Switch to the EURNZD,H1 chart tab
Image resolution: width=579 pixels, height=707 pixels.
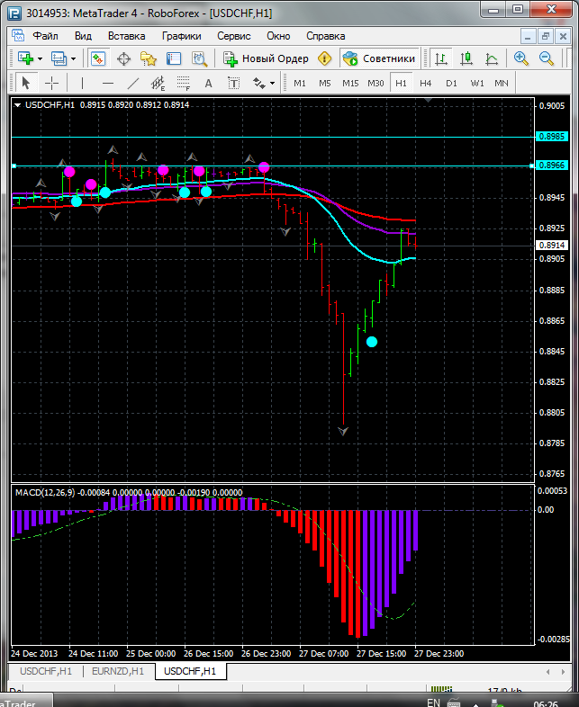(118, 671)
